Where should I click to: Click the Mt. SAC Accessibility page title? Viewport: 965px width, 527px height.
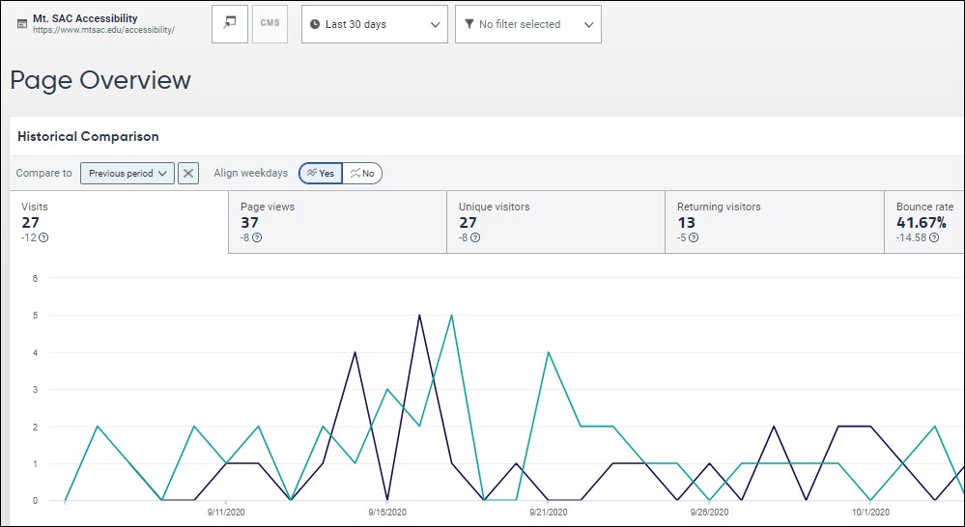85,18
